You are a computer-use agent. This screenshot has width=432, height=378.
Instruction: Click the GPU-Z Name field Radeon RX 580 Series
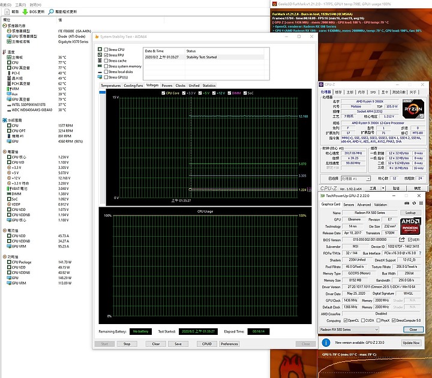click(x=370, y=213)
